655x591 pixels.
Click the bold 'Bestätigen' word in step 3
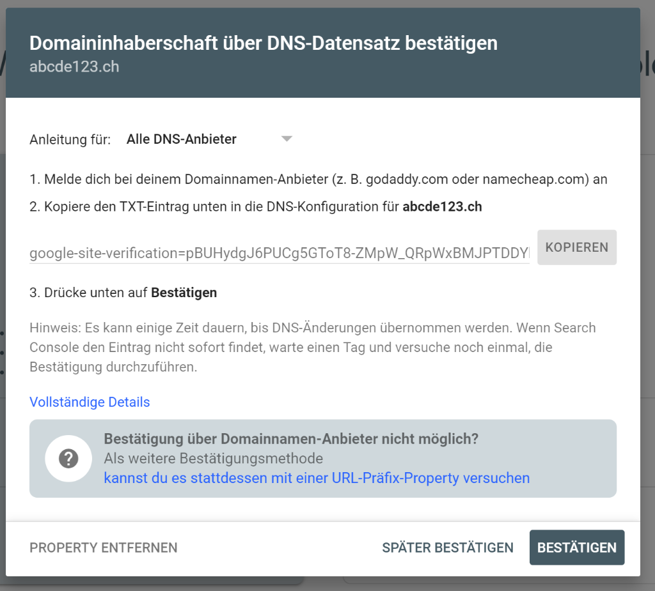184,293
